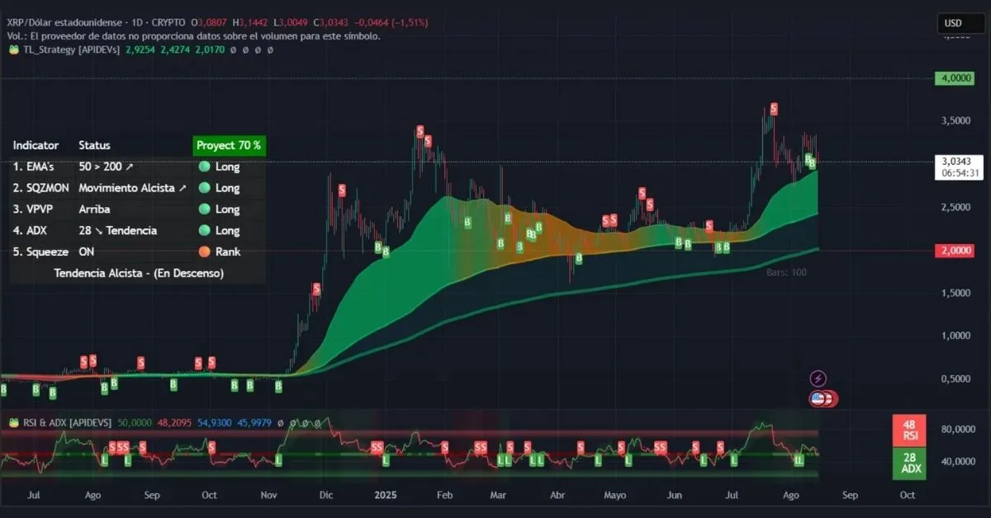Click the green status dot next to VPVP Arriba

tap(204, 209)
